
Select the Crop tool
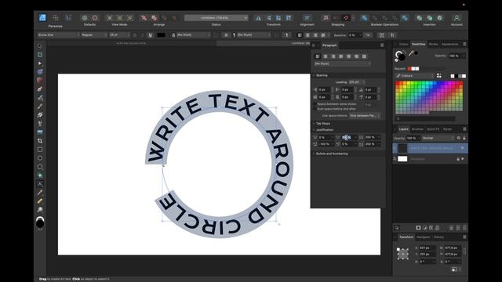[x=40, y=141]
